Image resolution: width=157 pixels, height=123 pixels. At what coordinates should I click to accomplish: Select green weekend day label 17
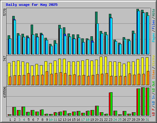click(x=83, y=120)
